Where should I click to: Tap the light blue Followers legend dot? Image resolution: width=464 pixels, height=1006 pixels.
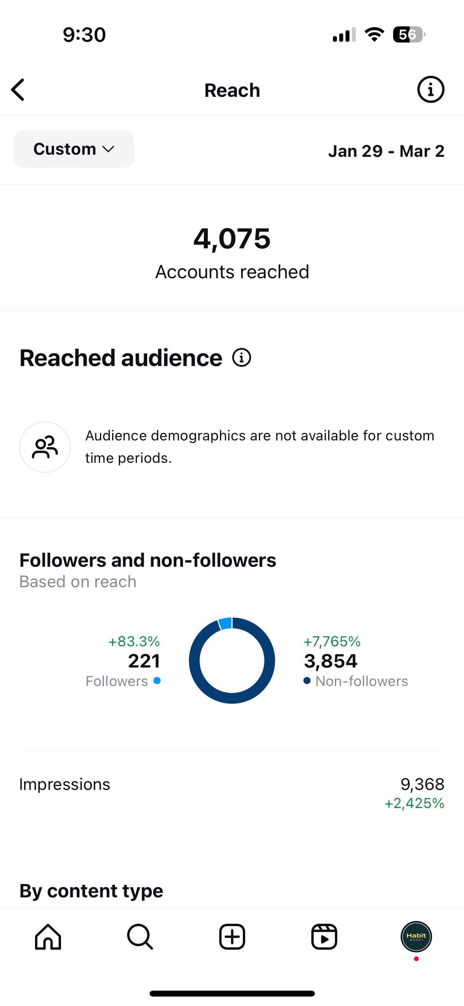pos(157,681)
